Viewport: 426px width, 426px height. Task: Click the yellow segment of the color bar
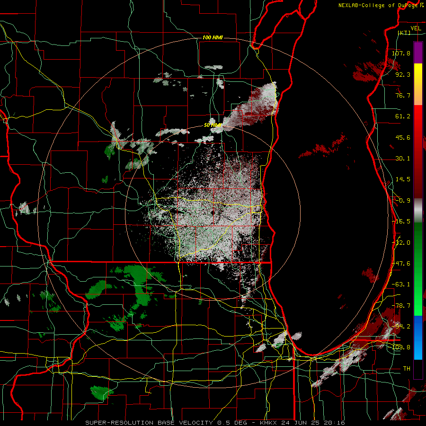click(x=418, y=74)
